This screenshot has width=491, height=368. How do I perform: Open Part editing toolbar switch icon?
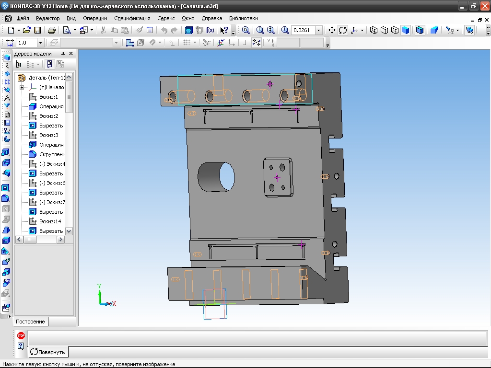point(7,57)
